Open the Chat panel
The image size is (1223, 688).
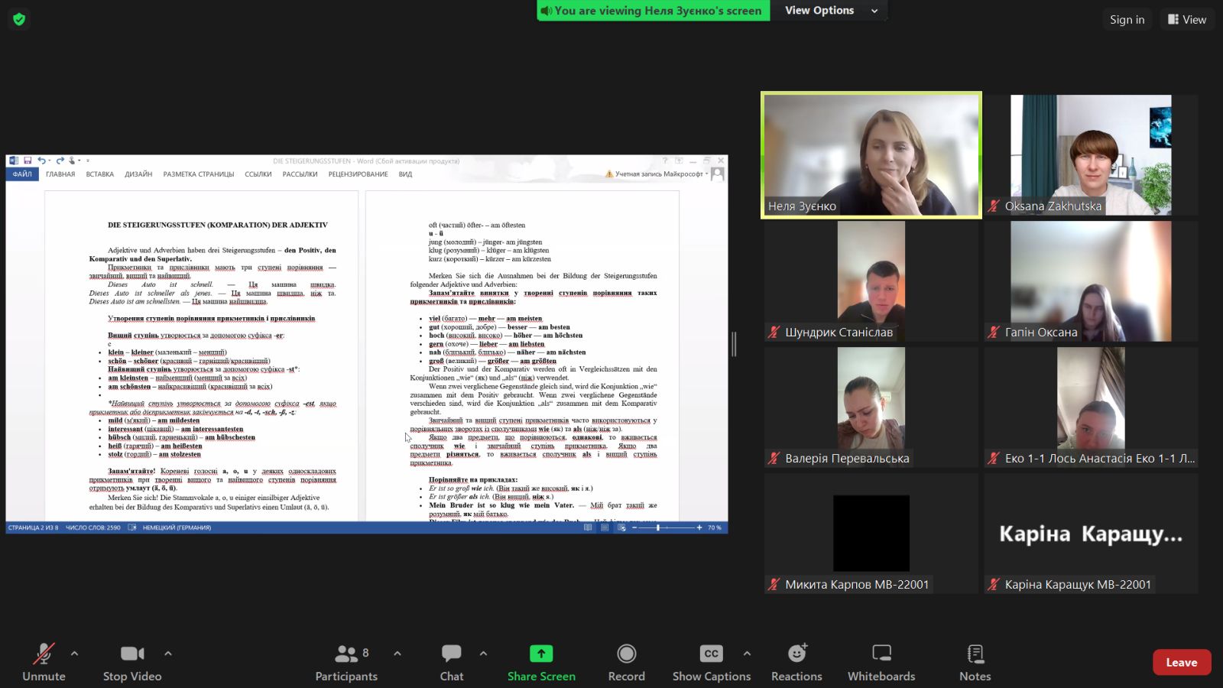point(452,662)
